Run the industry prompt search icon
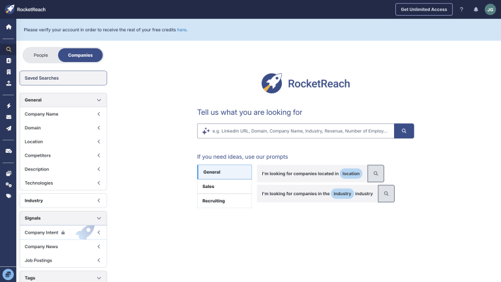This screenshot has width=501, height=282. click(386, 194)
